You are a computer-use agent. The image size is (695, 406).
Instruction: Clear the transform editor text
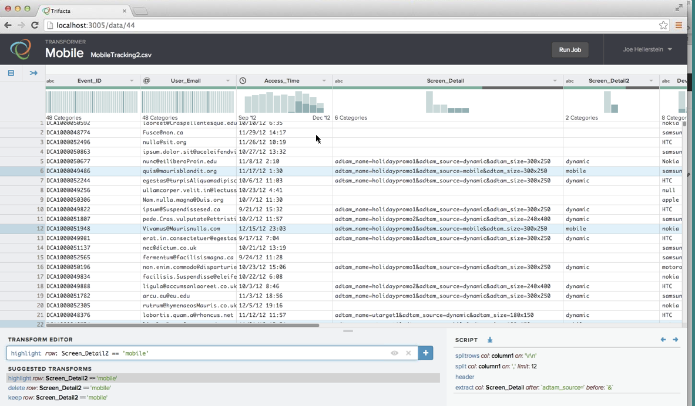408,353
